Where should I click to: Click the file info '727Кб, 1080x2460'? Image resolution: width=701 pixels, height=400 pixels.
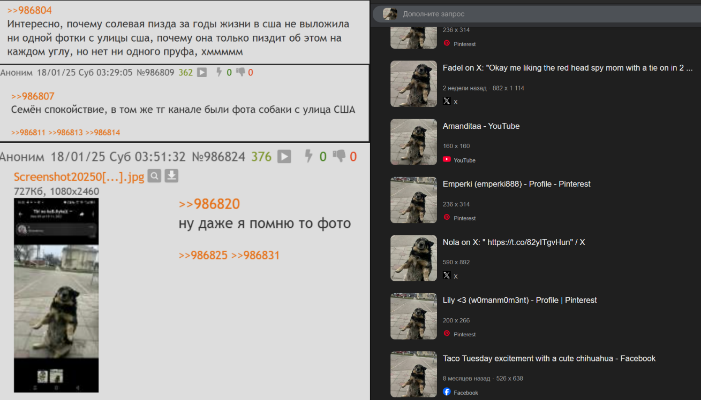(56, 191)
